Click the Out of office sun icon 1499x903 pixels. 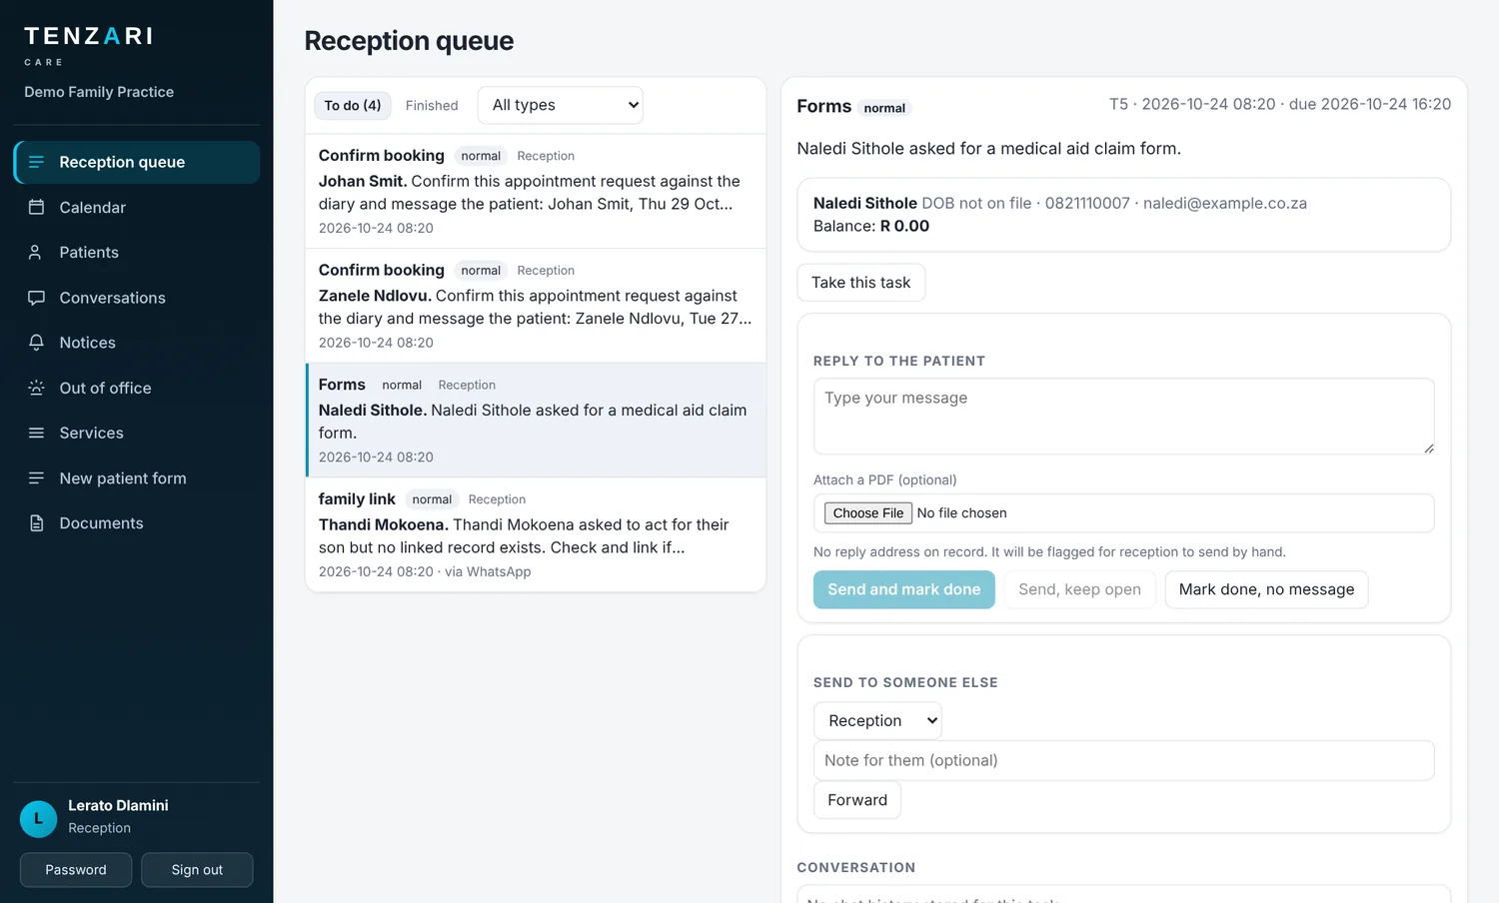click(36, 388)
